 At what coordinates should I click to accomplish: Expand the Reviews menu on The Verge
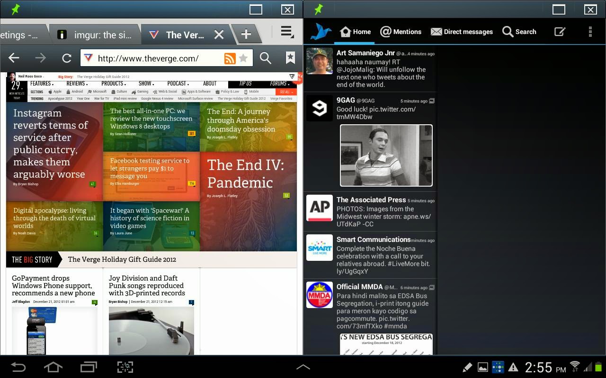(77, 84)
